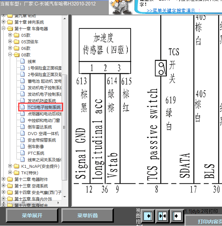Collapse the 08款 folder
Image resolution: width=222 pixels, height=226 pixels.
click(10, 55)
